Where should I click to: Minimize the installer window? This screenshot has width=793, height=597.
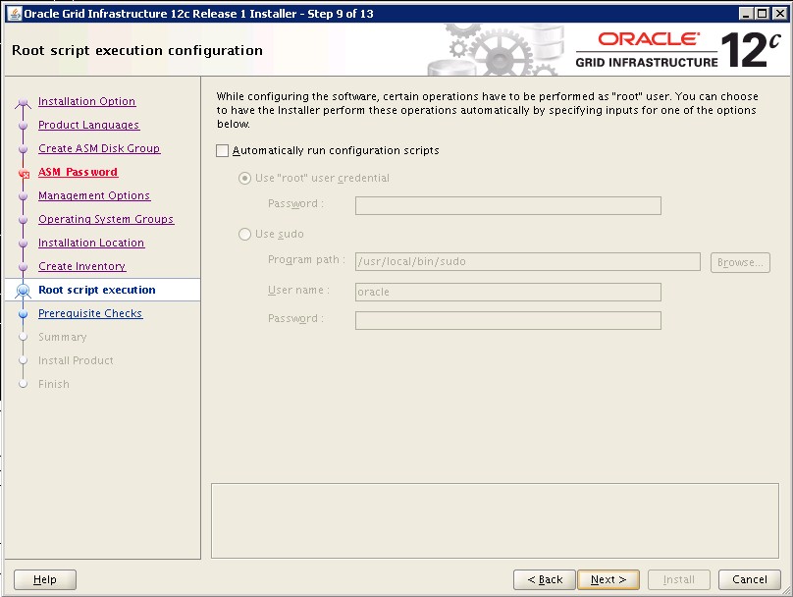pos(746,14)
